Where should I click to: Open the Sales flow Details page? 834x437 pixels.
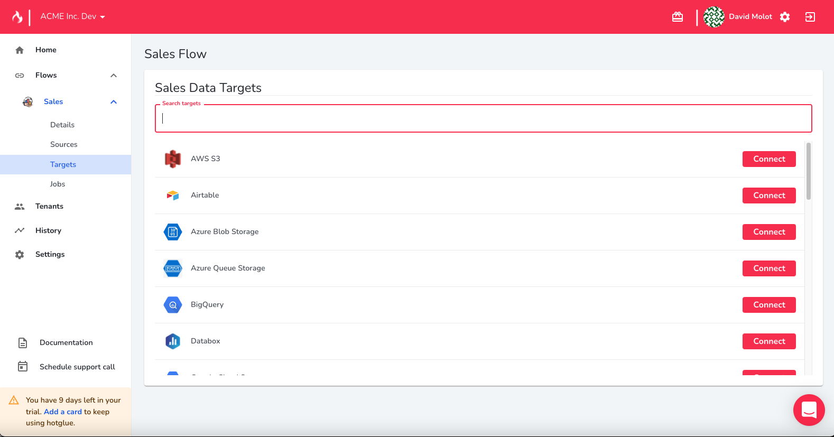point(62,125)
